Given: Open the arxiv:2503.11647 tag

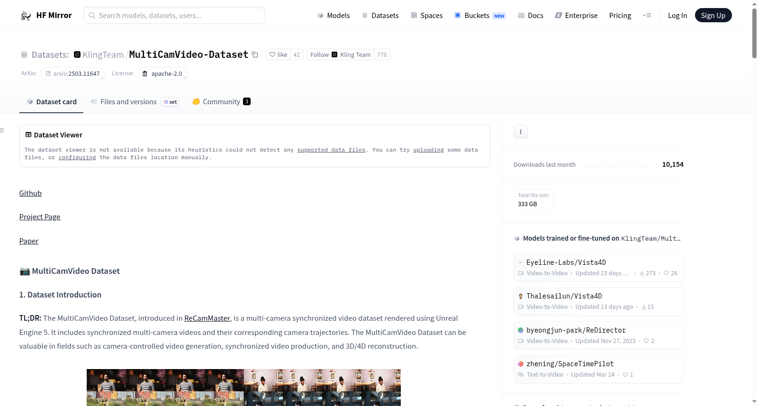Looking at the screenshot, I should 72,73.
